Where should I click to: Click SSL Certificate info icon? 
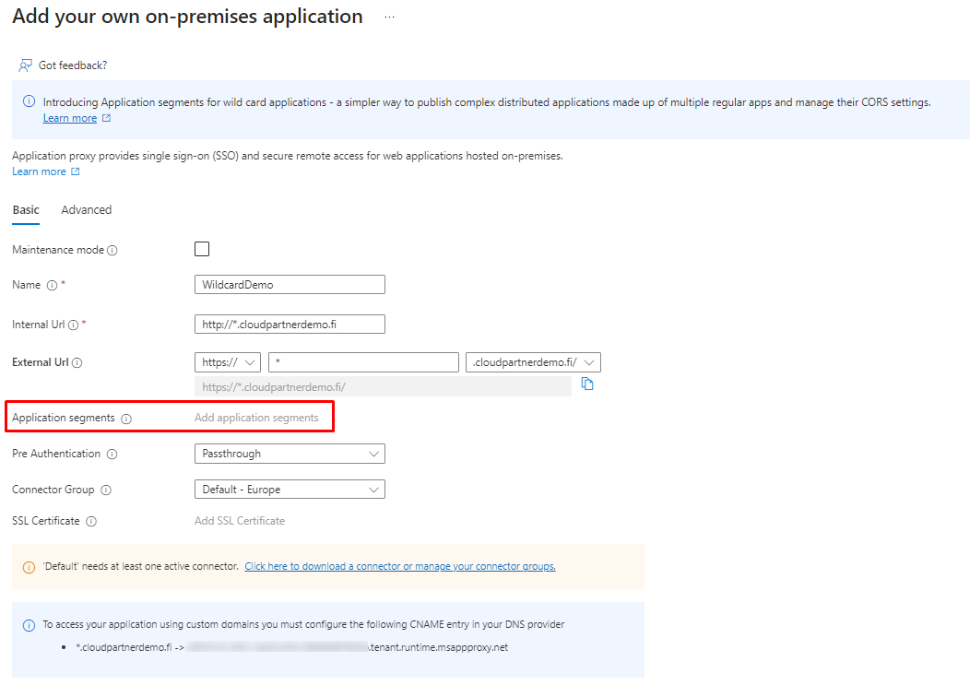pos(91,522)
